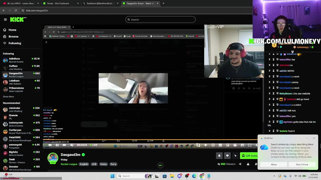Close the image viewer in streamed X page
Screen dimensions: 321x180
click(x=46, y=42)
